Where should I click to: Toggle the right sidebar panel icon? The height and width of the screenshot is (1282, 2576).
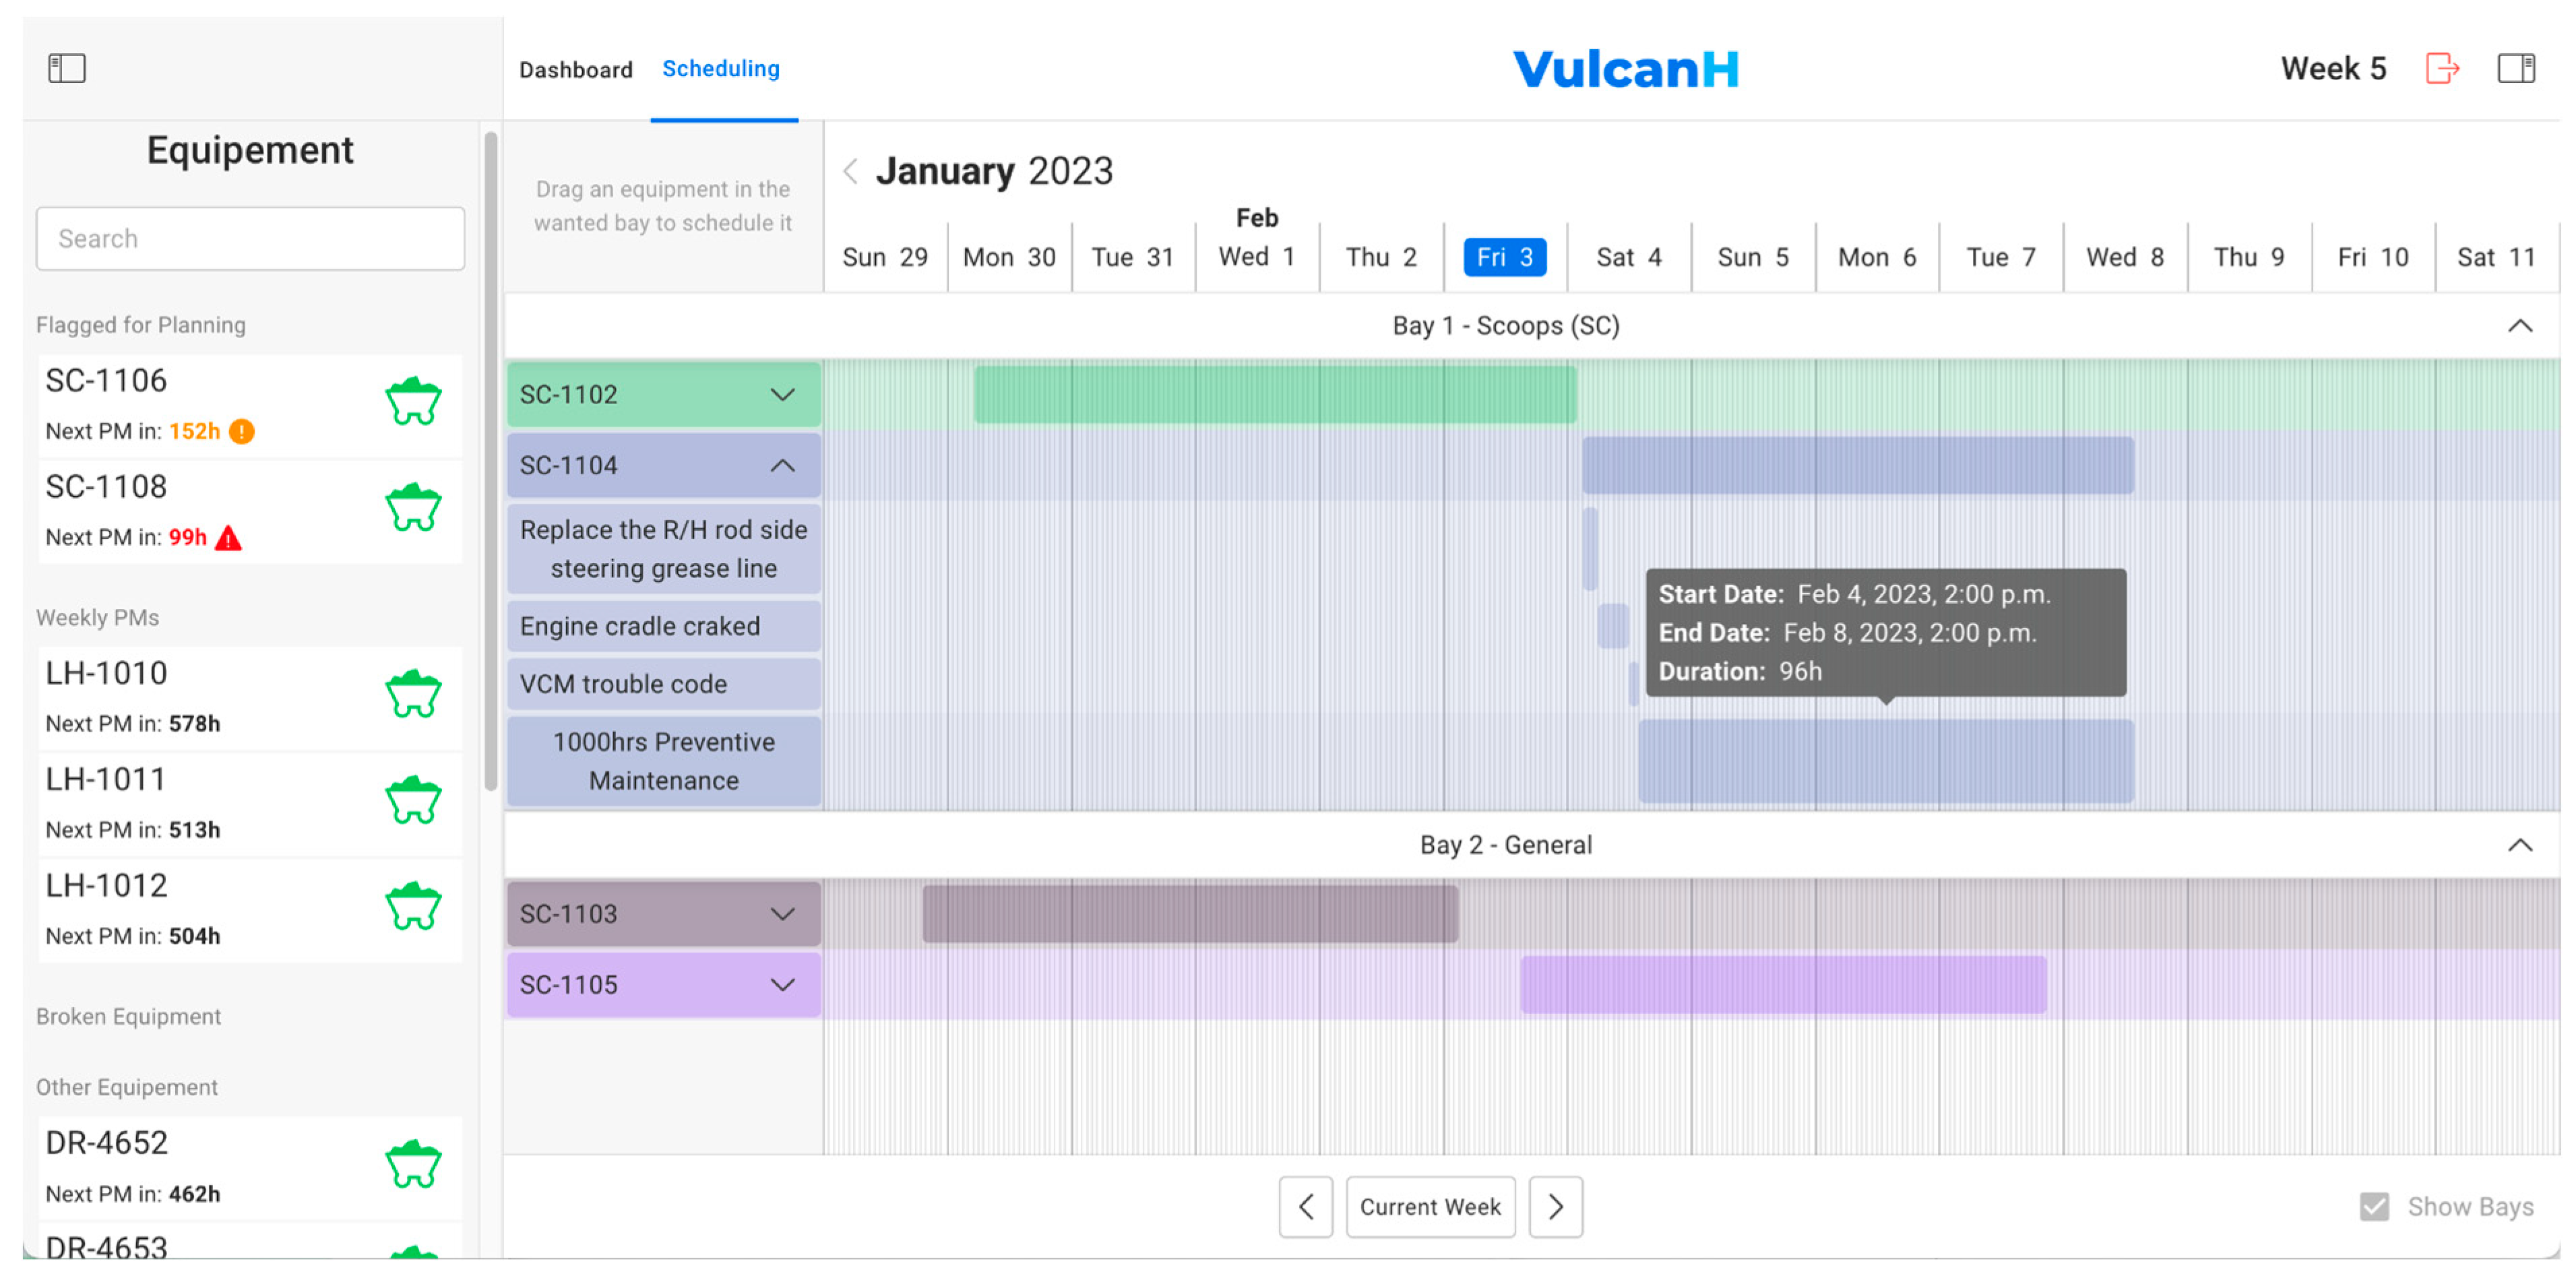tap(2515, 68)
